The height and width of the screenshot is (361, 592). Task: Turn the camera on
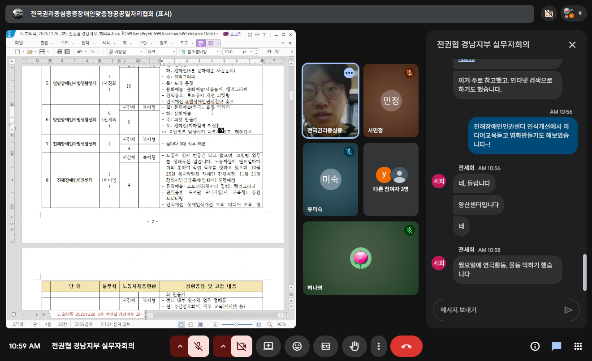[x=242, y=346]
